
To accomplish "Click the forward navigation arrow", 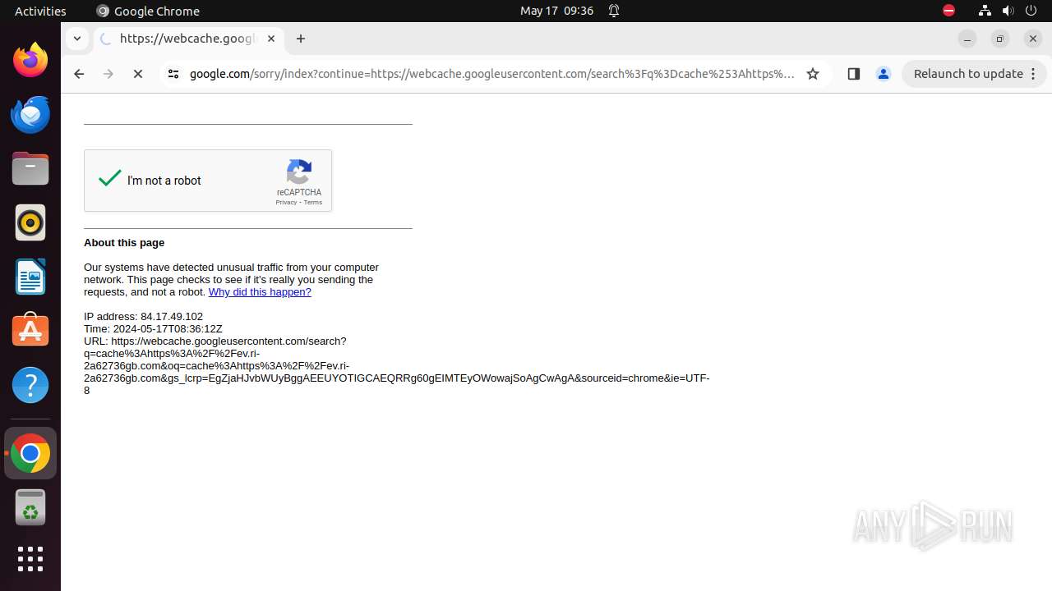I will (x=108, y=74).
